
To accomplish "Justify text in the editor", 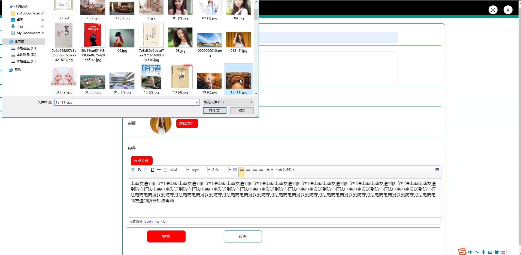I will pos(261,170).
